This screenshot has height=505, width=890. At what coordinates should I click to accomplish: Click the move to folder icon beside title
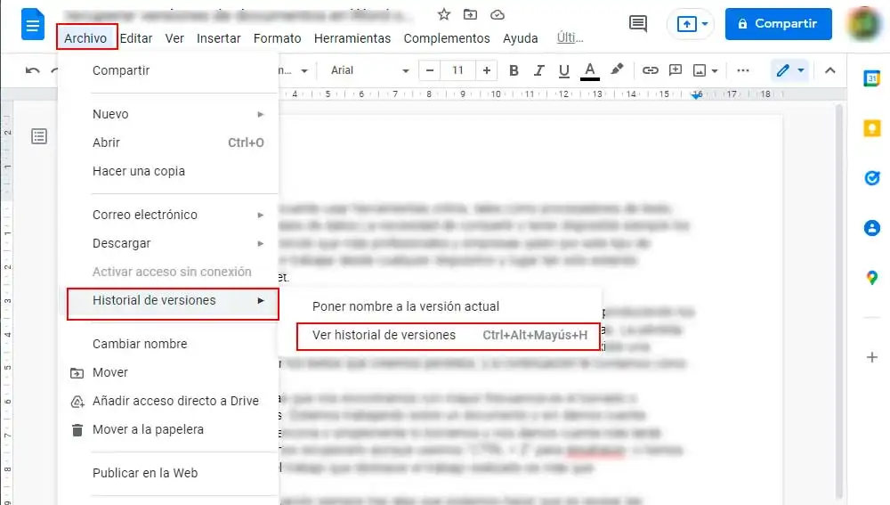tap(470, 15)
